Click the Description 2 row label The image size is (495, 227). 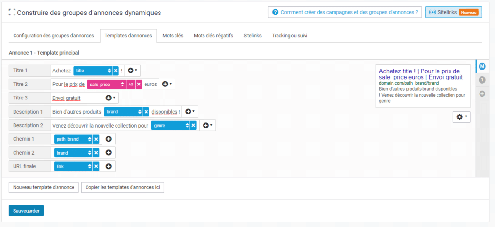(x=29, y=126)
